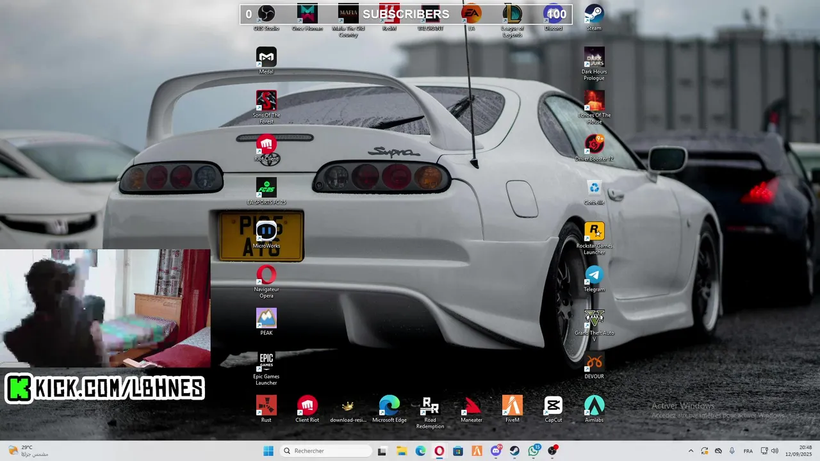Select the DEVOUR desktop icon

tap(594, 366)
